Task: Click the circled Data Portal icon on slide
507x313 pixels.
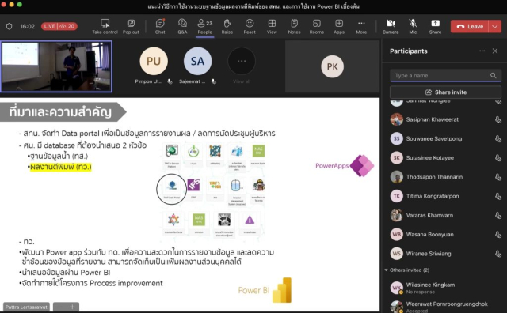Action: [x=172, y=189]
